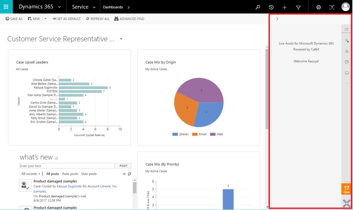This screenshot has width=353, height=210.
Task: Click REFRESH ALL
Action: (x=98, y=19)
